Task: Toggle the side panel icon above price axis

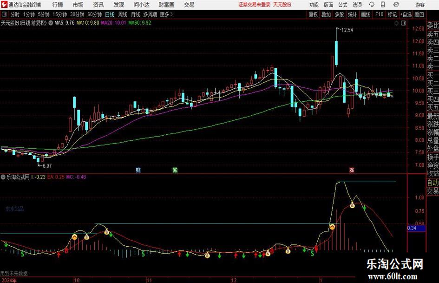Action: pos(403,23)
